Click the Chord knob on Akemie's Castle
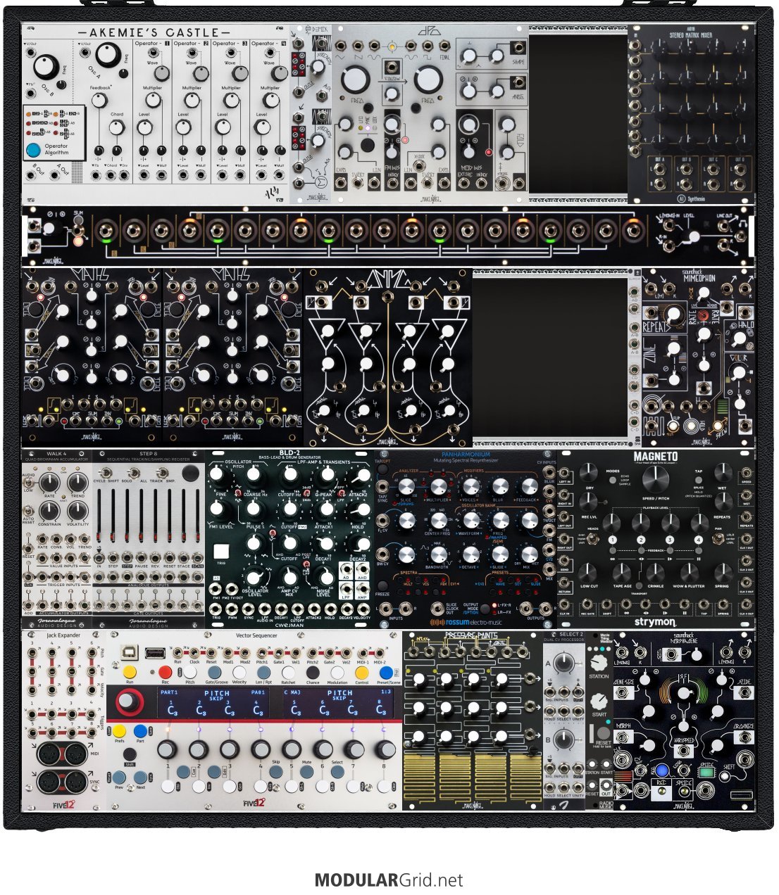The height and width of the screenshot is (895, 779). click(117, 128)
